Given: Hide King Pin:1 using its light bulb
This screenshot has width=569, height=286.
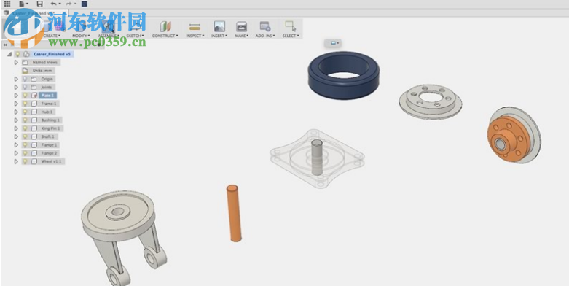Looking at the screenshot, I should 25,128.
